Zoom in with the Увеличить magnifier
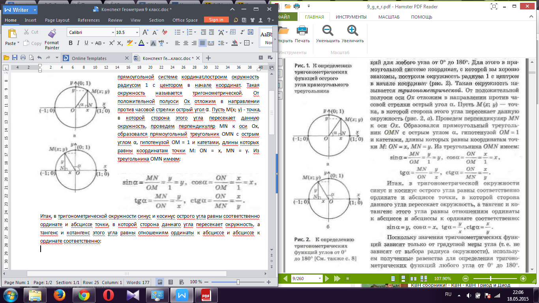539x303 pixels. click(x=352, y=34)
